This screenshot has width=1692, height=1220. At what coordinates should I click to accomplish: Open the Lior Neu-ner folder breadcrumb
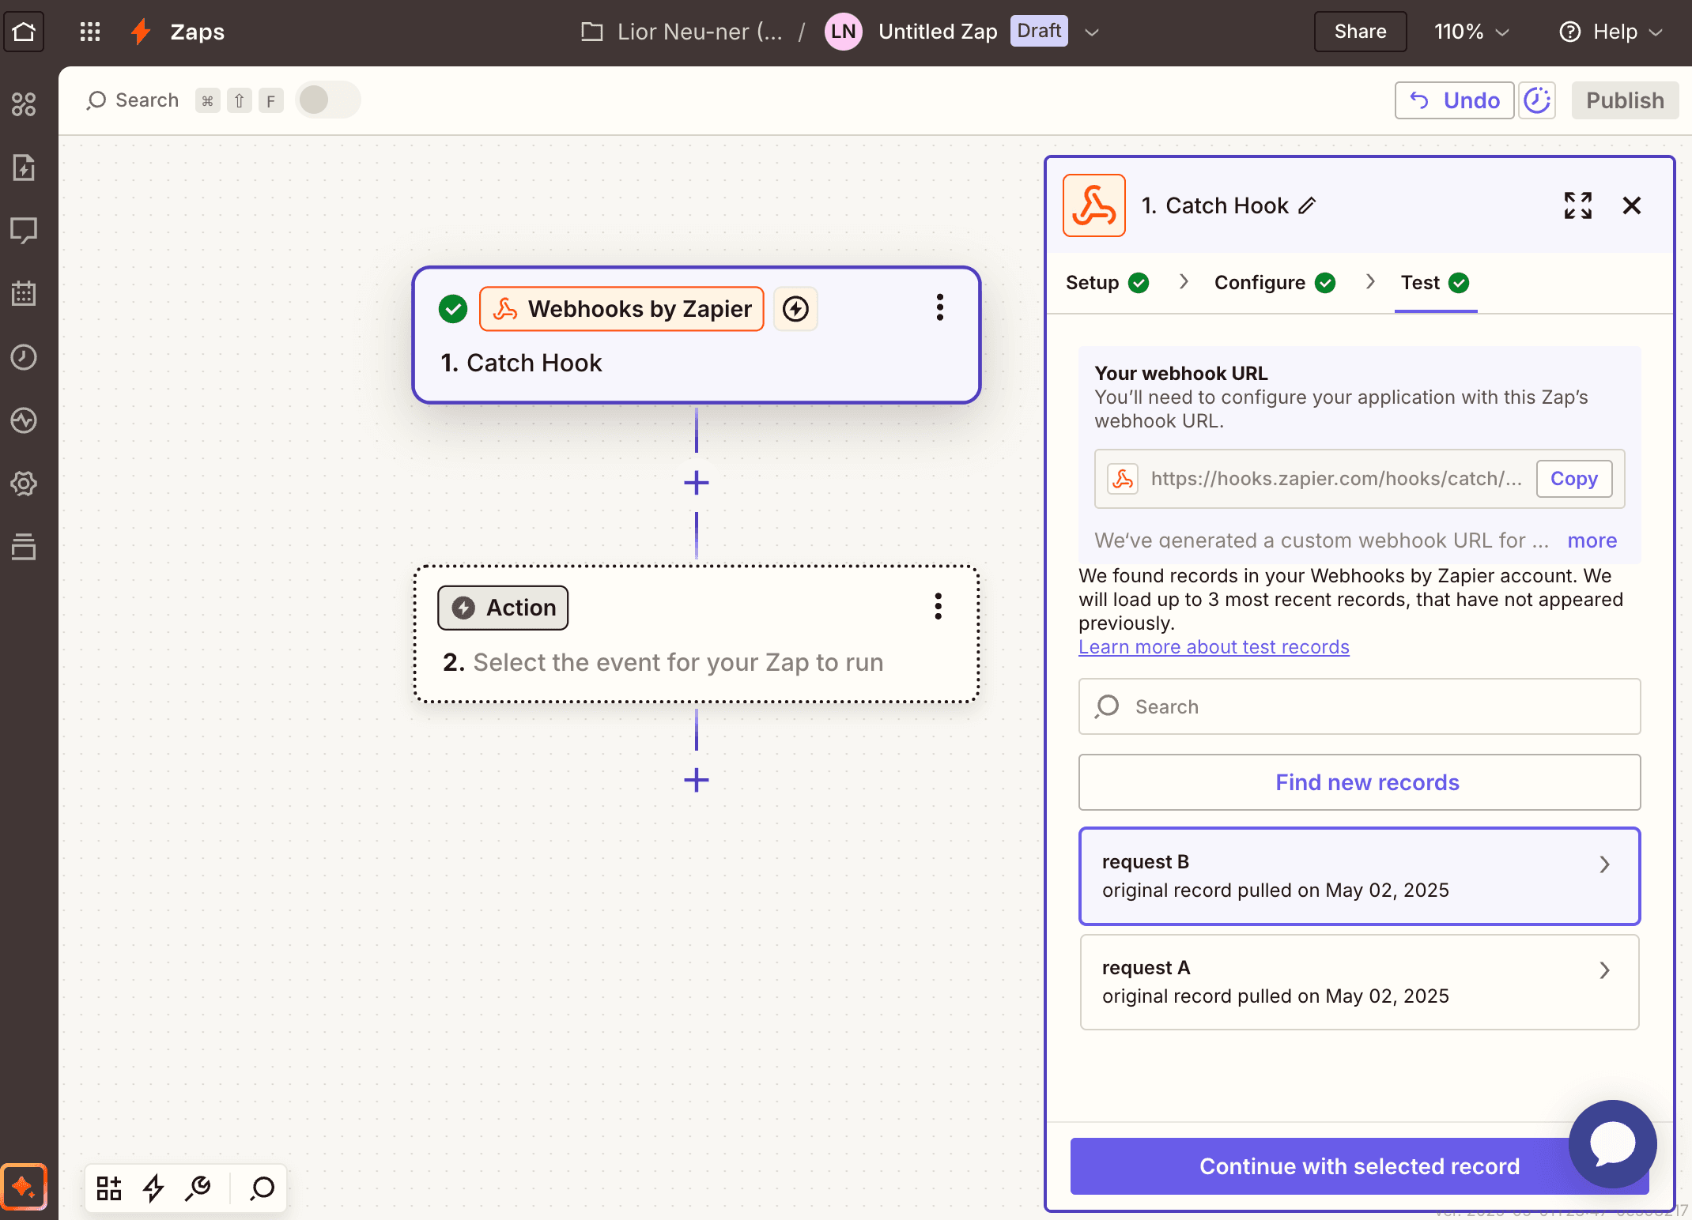[681, 32]
